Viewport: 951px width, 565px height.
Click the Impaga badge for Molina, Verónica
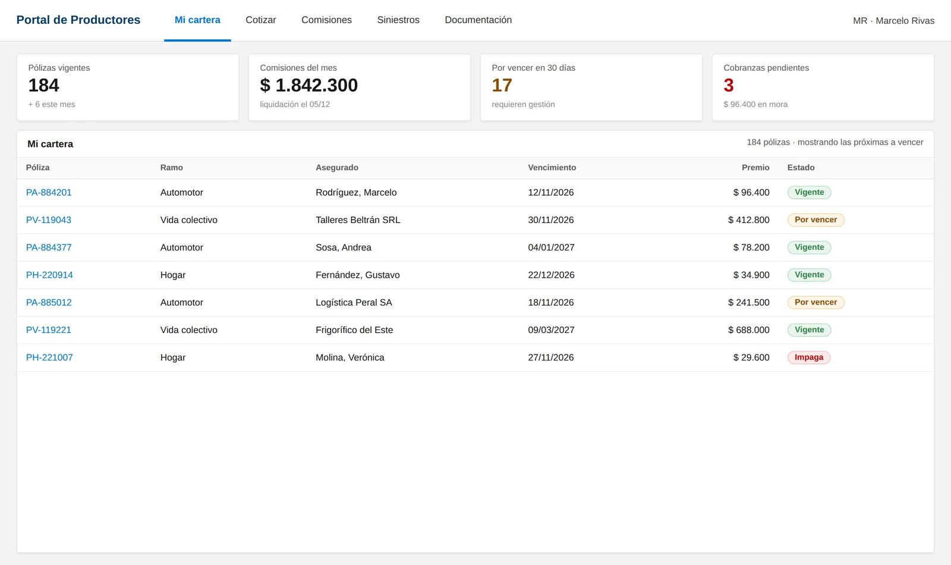click(809, 357)
